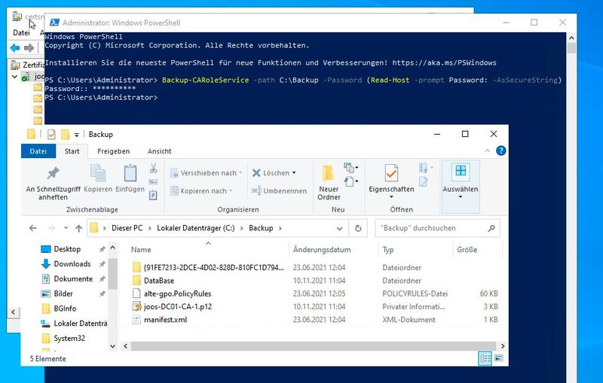The height and width of the screenshot is (383, 603).
Task: Click the PowerShell window scroll up arrow
Action: pos(571,38)
